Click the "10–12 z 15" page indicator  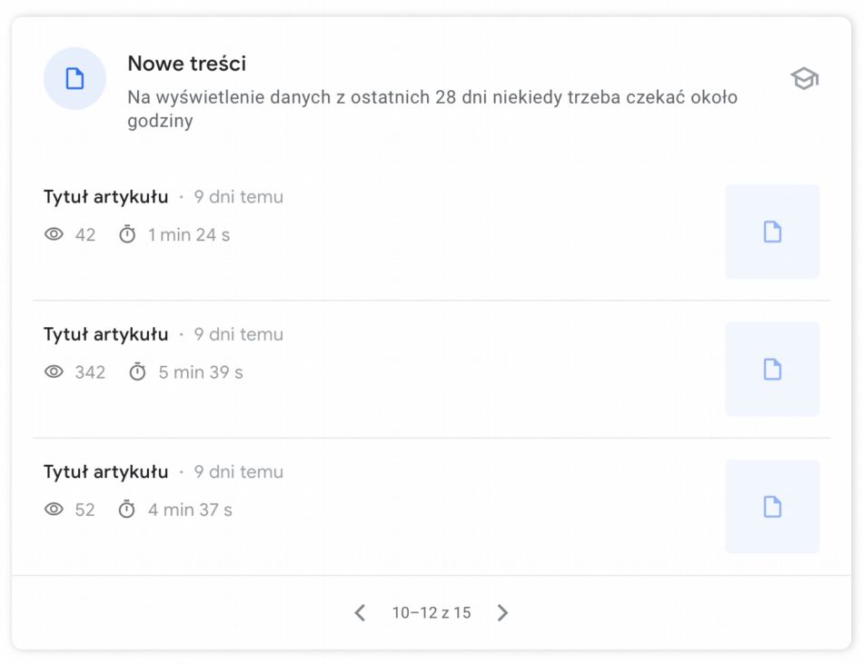431,613
